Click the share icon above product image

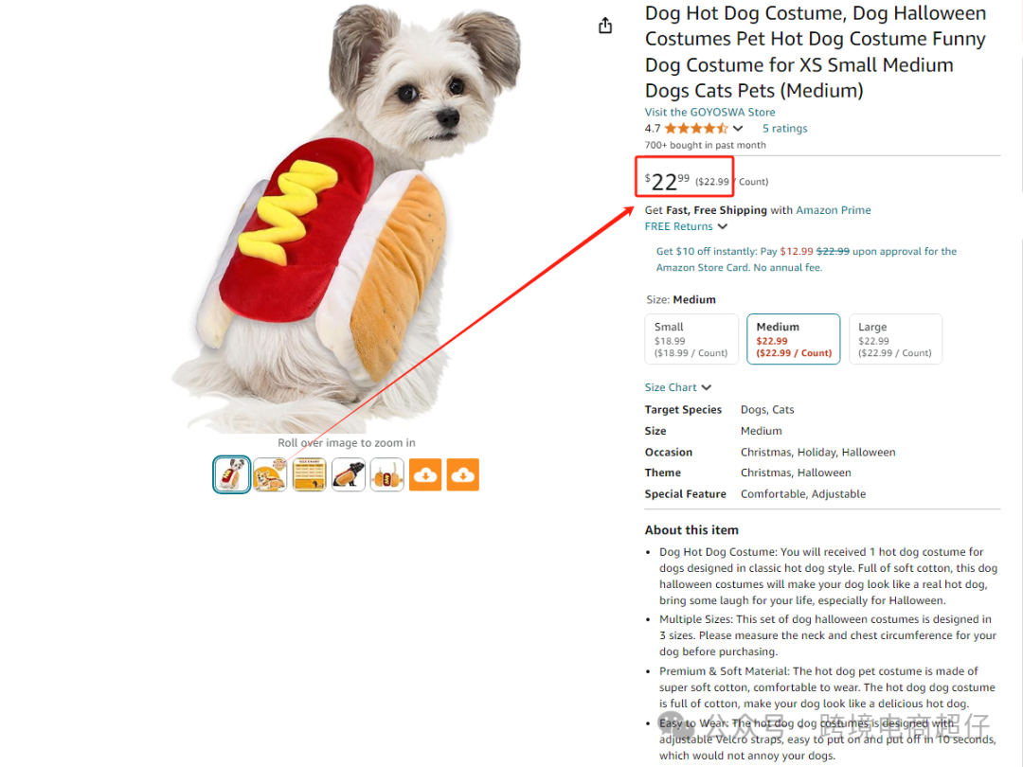pos(604,26)
